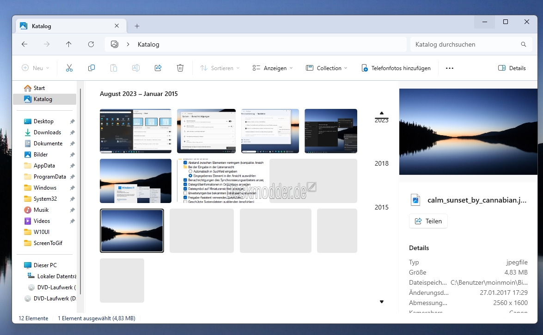The height and width of the screenshot is (335, 543).
Task: Click the Share icon in toolbar
Action: click(158, 68)
